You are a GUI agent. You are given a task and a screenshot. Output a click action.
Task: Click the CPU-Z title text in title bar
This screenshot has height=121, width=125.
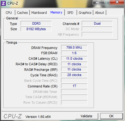pyautogui.click(x=13, y=3)
